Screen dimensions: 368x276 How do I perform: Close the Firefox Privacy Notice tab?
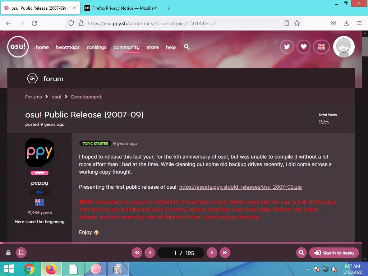coord(155,8)
